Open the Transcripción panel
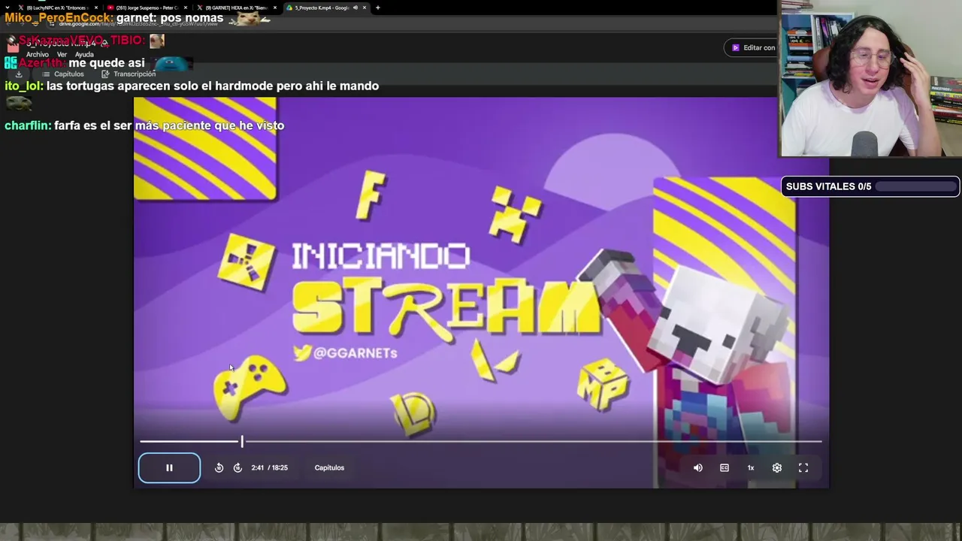The image size is (962, 541). tap(129, 74)
